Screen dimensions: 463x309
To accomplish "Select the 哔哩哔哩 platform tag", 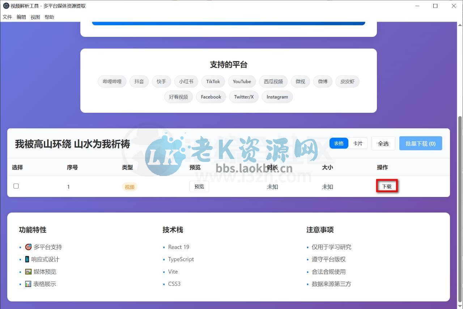I will coord(112,82).
